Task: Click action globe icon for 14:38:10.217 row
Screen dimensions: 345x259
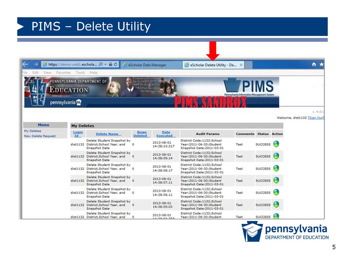Action: tap(276, 144)
